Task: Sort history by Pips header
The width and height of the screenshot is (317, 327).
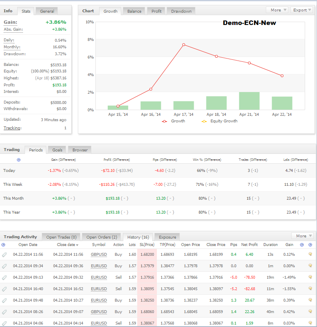Action: pyautogui.click(x=234, y=245)
